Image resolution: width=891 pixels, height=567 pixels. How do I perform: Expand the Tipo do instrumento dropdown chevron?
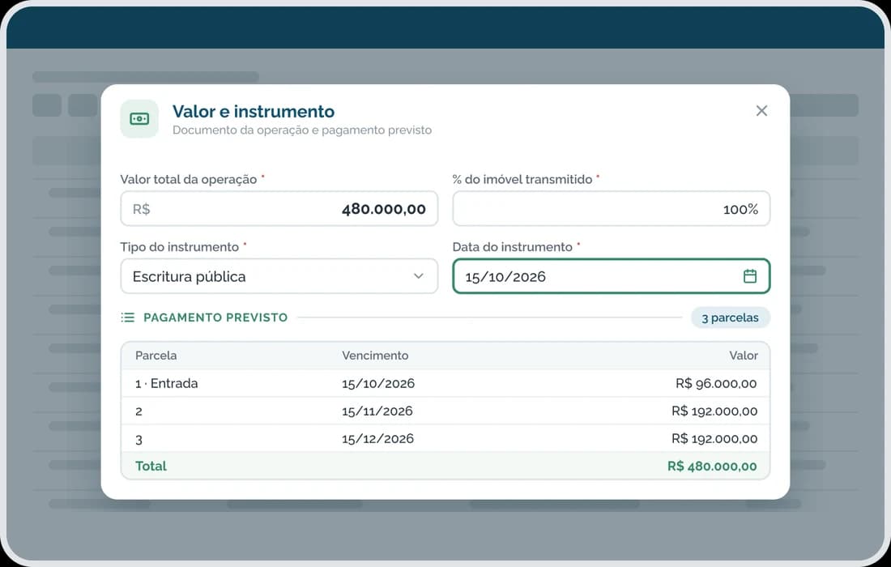418,276
